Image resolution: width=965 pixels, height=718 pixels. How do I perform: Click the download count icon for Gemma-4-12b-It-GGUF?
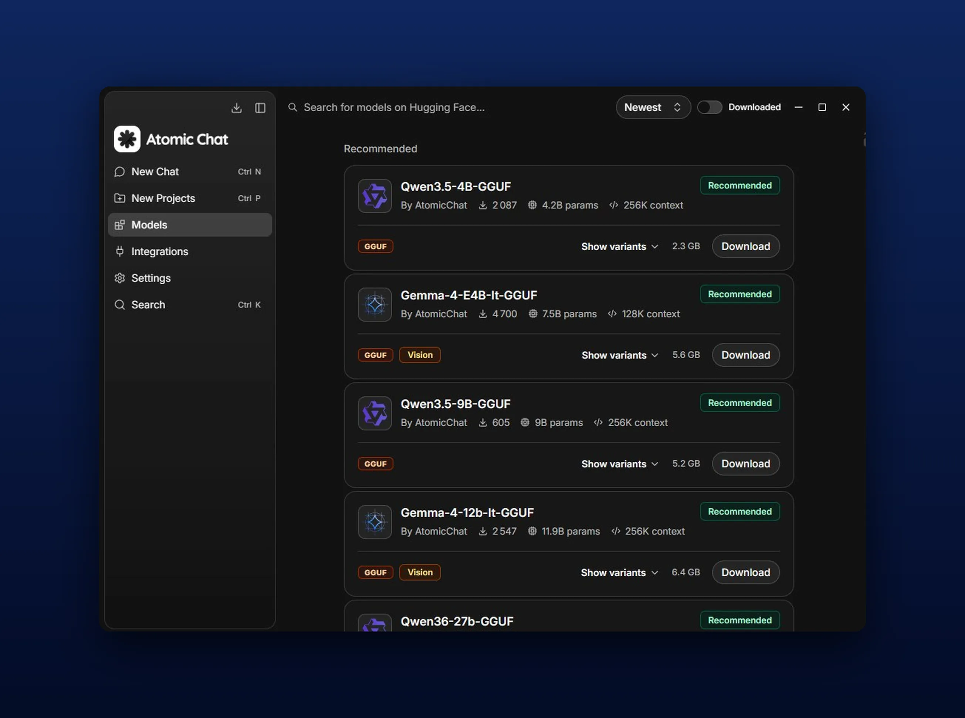point(482,531)
